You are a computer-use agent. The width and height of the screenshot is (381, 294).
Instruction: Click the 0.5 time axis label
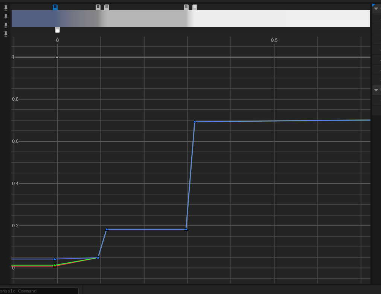click(x=274, y=40)
